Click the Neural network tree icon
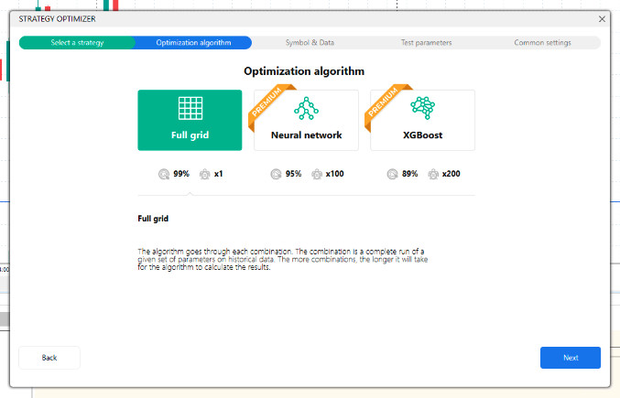 coord(307,108)
